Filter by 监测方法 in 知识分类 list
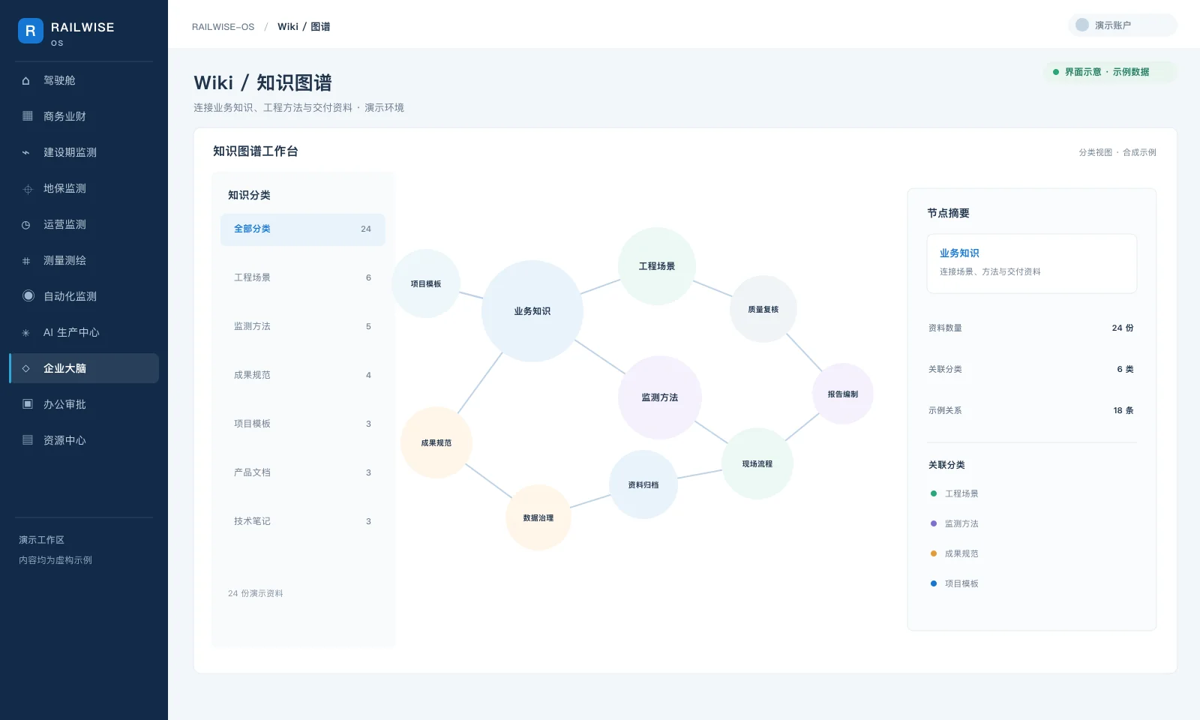 pyautogui.click(x=303, y=326)
